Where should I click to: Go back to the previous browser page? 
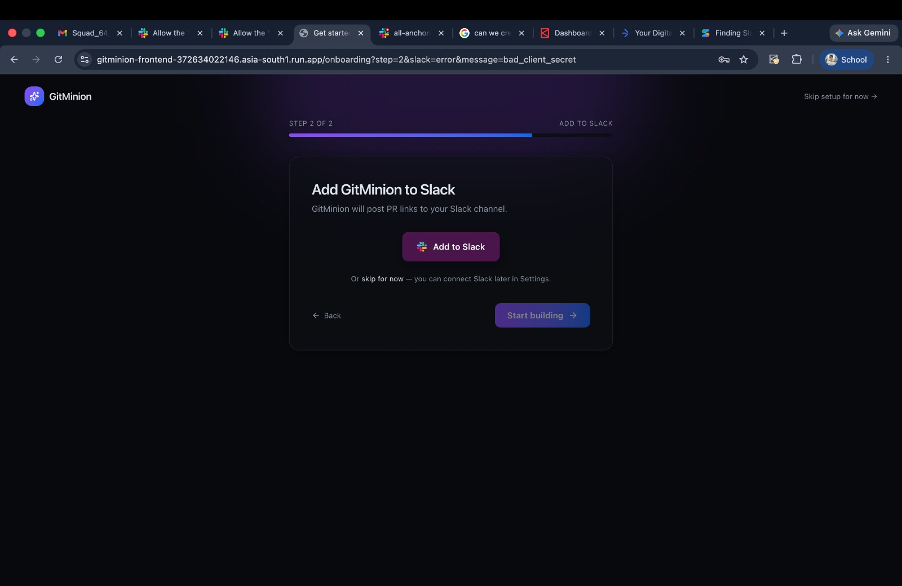(x=15, y=59)
